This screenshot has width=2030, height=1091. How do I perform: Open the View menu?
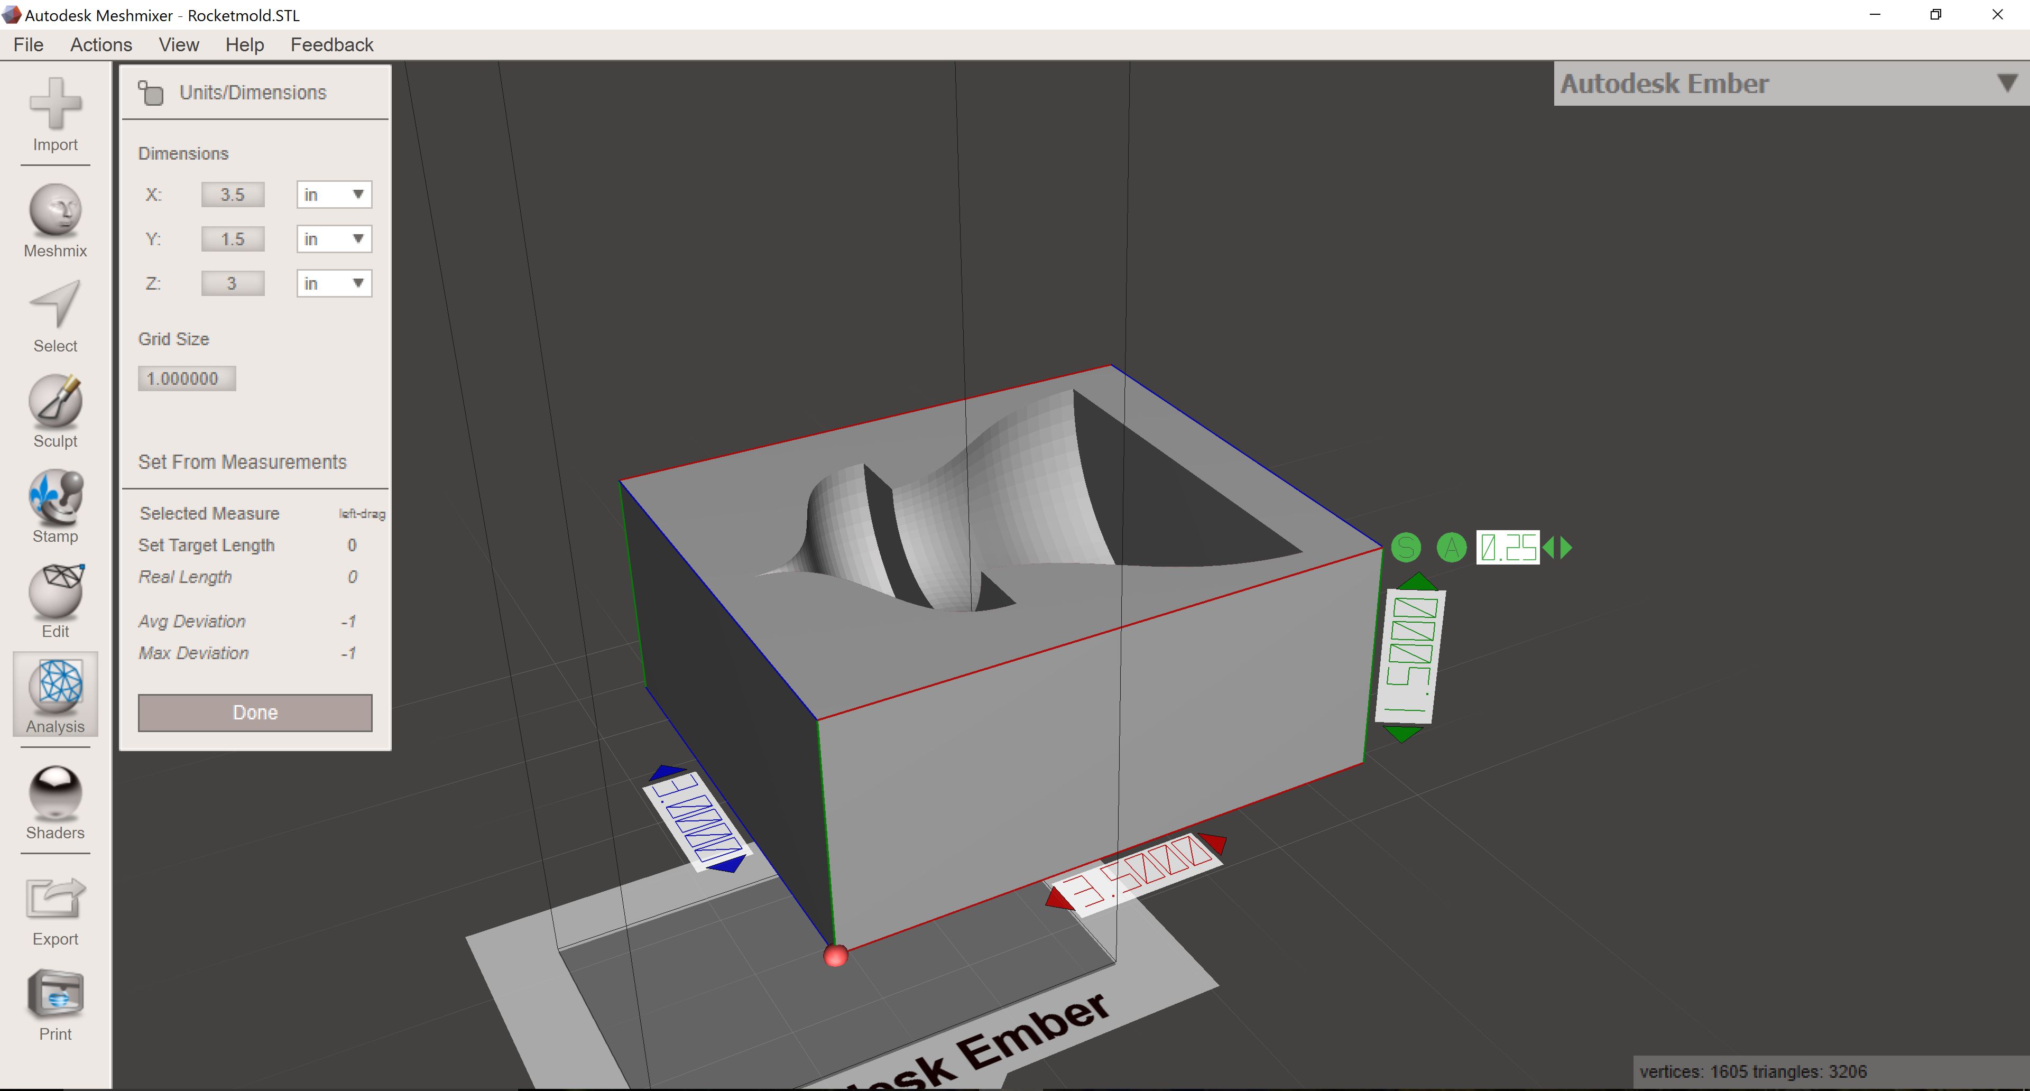[x=179, y=45]
